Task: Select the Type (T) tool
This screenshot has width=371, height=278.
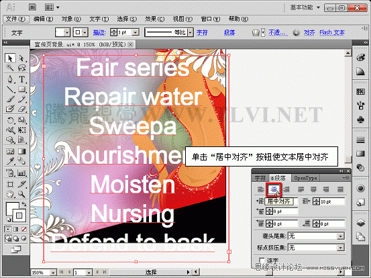Action: (21, 79)
